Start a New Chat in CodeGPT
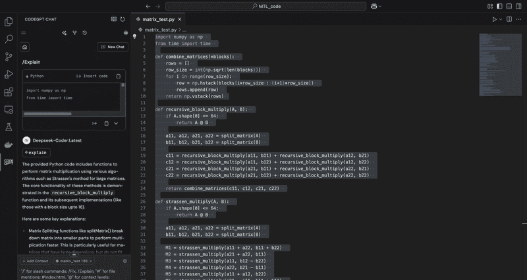 [x=112, y=47]
